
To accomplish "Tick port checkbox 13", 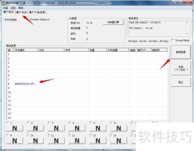I will 91,136.
